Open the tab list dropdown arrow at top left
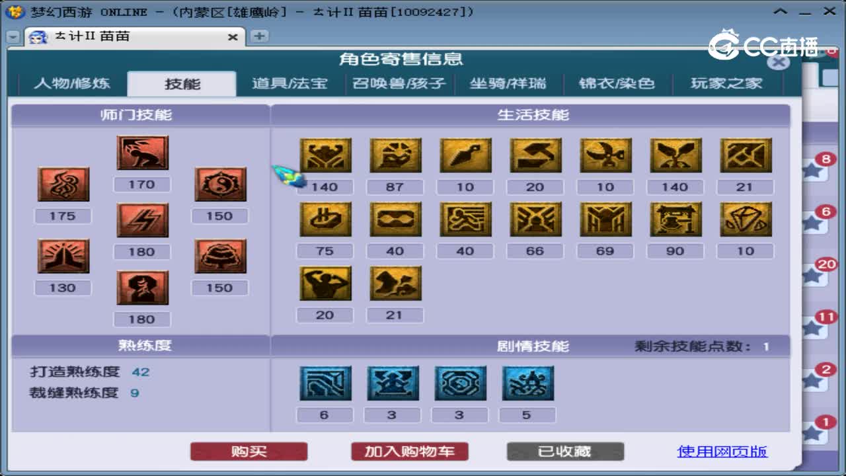 (13, 38)
